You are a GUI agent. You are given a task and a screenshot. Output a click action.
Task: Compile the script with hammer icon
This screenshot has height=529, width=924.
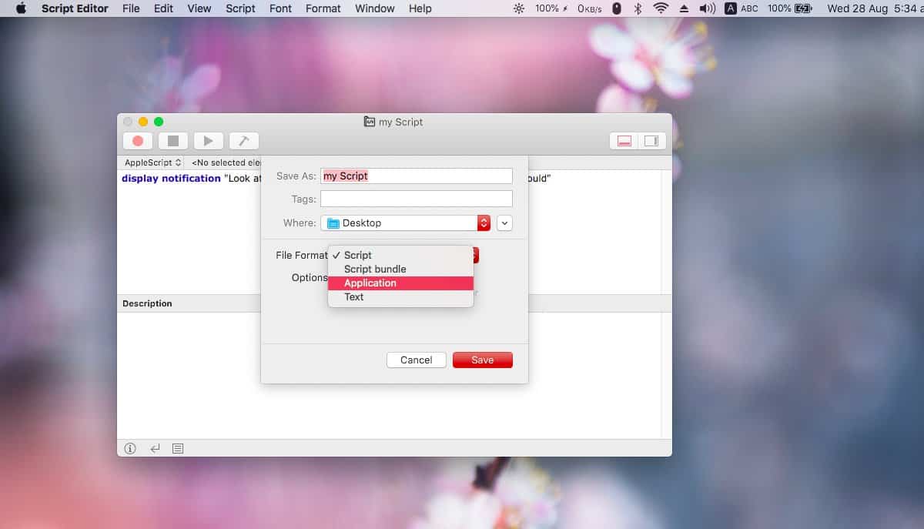(244, 141)
